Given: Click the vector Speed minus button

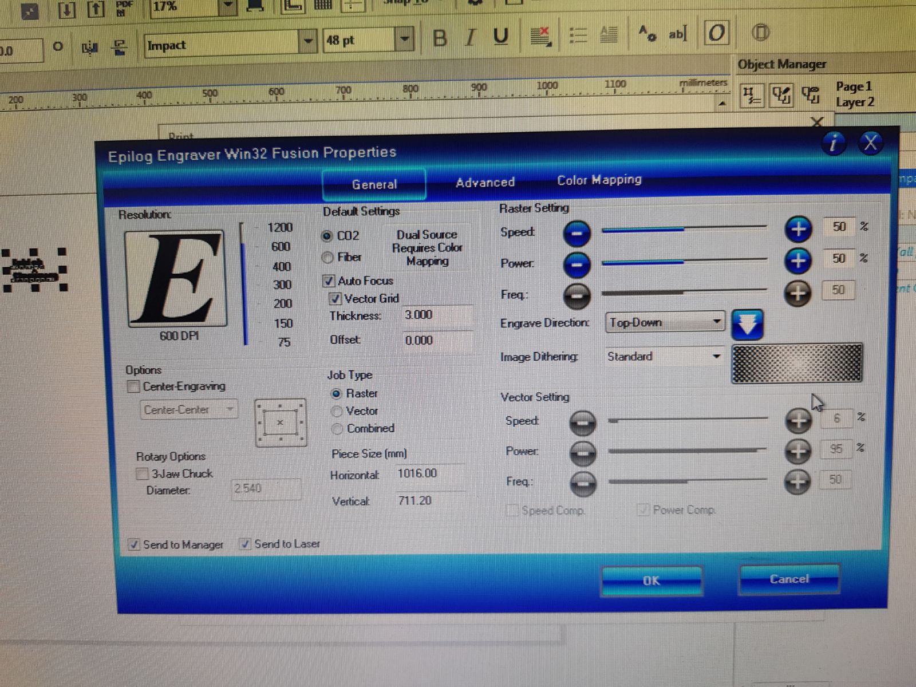Looking at the screenshot, I should point(583,423).
